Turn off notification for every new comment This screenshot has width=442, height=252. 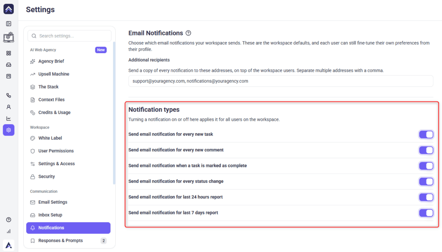pos(426,150)
